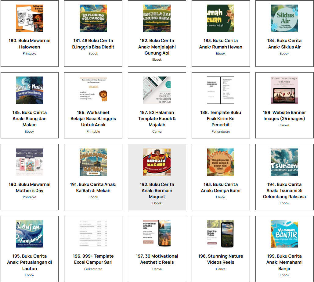Open the Halloween coloring book thumbnail

click(30, 18)
